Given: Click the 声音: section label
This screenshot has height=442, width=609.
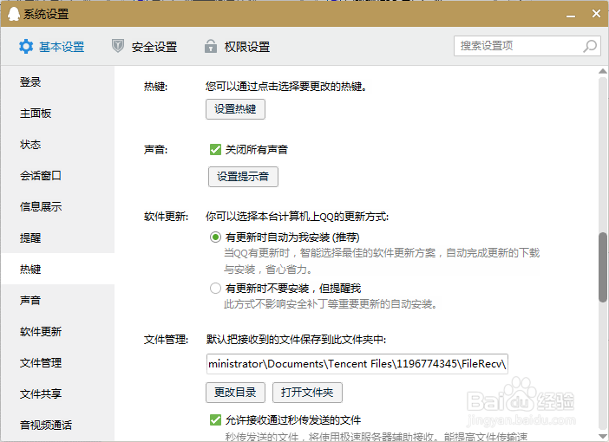Looking at the screenshot, I should (156, 149).
